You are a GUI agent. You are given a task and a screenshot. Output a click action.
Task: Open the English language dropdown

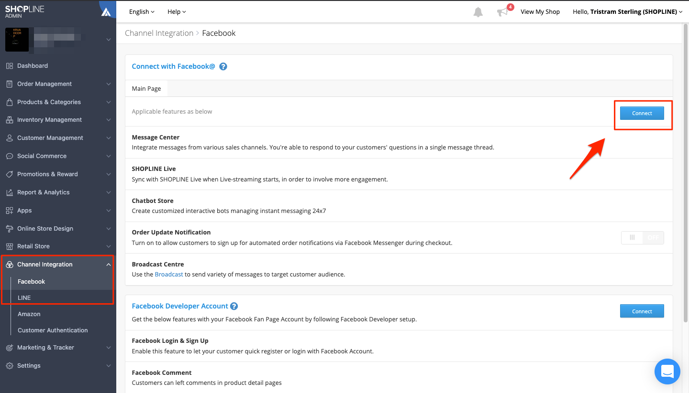142,12
